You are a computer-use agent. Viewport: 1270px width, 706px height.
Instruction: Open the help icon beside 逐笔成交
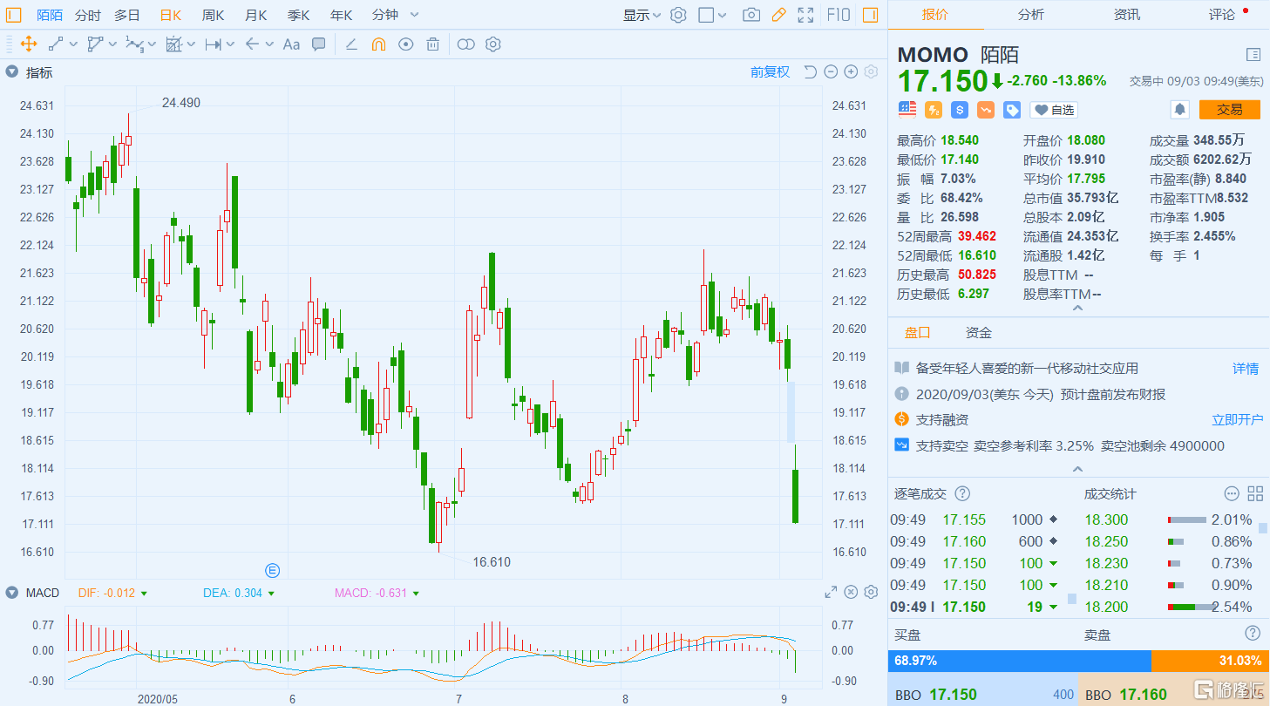pyautogui.click(x=962, y=494)
